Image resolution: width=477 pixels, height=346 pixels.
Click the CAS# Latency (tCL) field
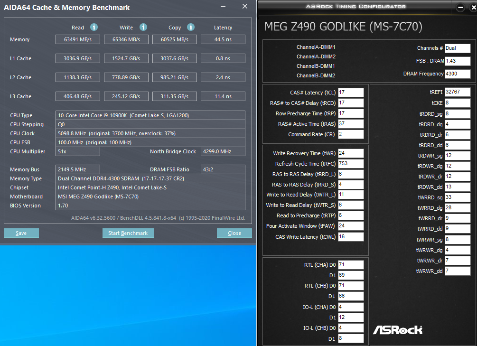351,93
